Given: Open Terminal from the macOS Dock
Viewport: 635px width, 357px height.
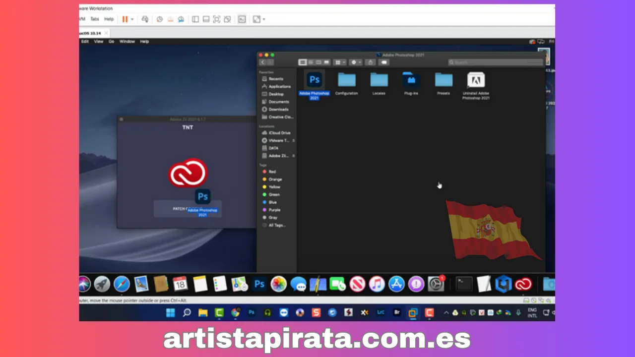Looking at the screenshot, I should [464, 284].
